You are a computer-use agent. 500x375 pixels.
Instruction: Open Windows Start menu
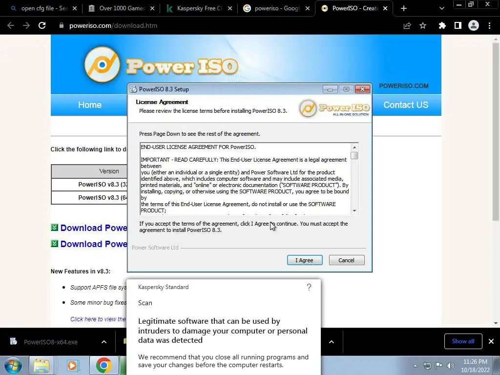pos(13,365)
